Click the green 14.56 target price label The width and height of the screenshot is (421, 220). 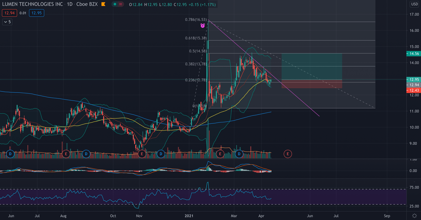pos(413,54)
